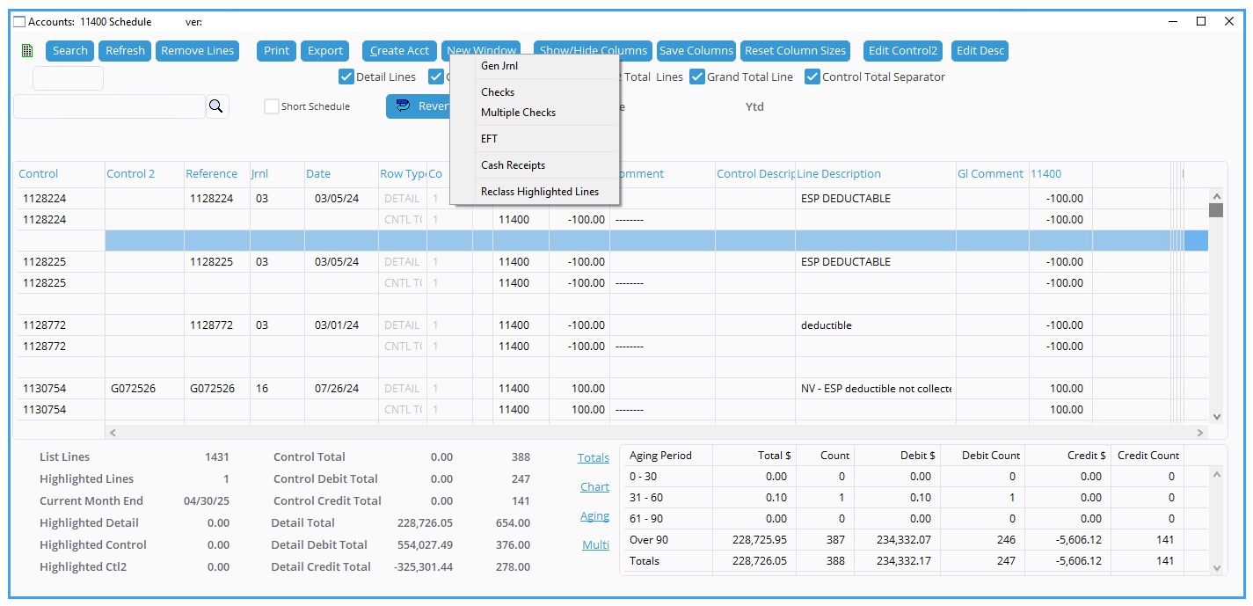Select Reclass Highlighted Lines option
This screenshot has height=606, width=1253.
pyautogui.click(x=539, y=192)
